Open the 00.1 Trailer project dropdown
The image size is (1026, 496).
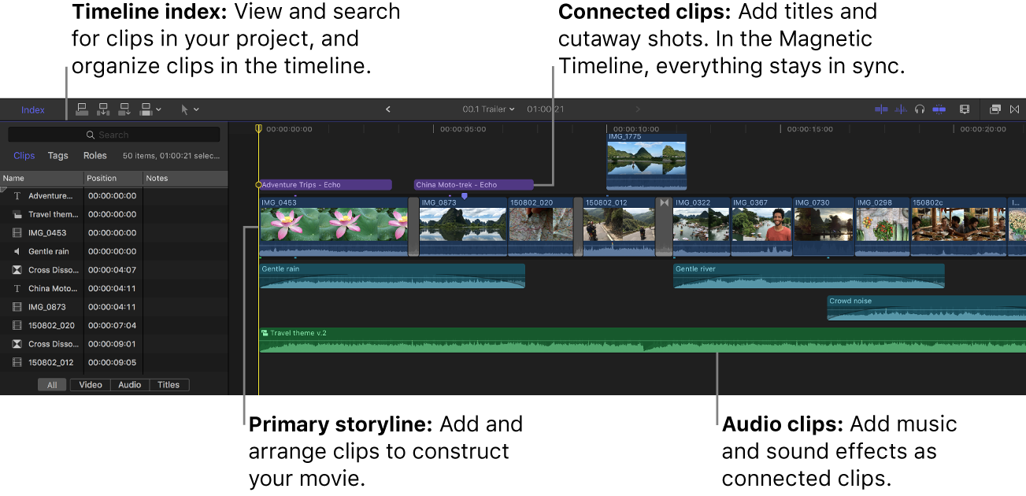tap(488, 109)
